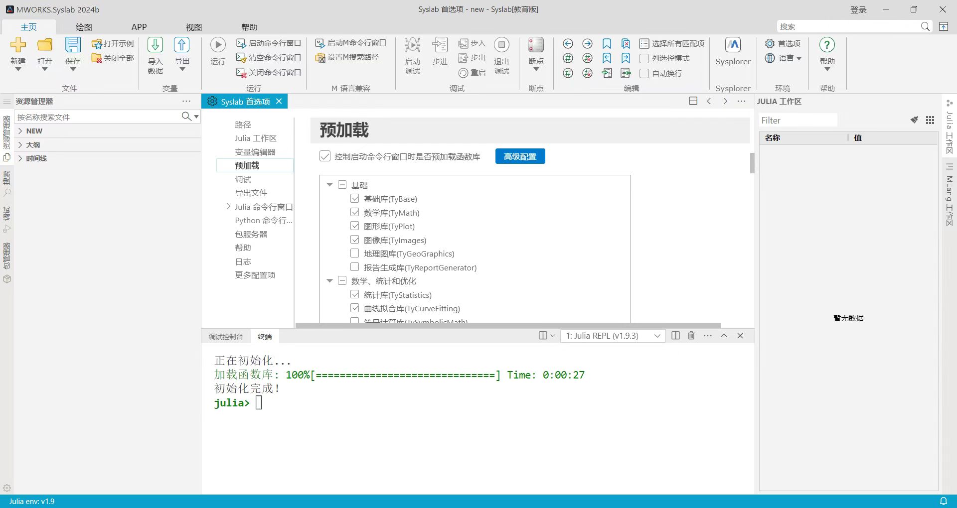Close command window via 关闭命令行窗口
957x508 pixels.
point(269,73)
